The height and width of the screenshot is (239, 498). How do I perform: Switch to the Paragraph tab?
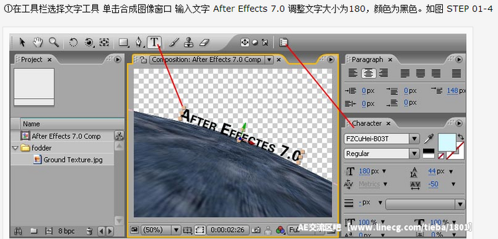pyautogui.click(x=367, y=59)
